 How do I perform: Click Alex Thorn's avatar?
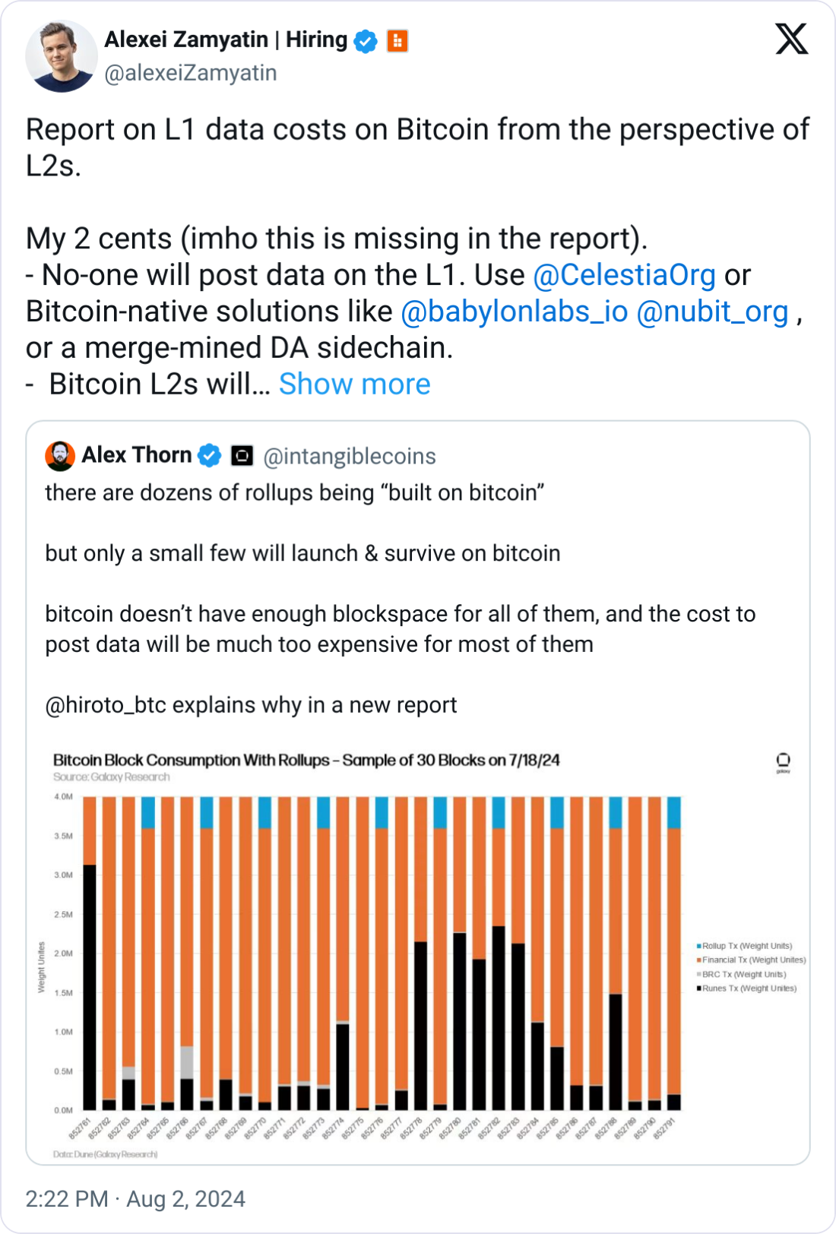(60, 456)
